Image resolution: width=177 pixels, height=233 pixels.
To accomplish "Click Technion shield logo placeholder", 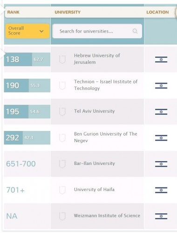I will pos(62,85).
